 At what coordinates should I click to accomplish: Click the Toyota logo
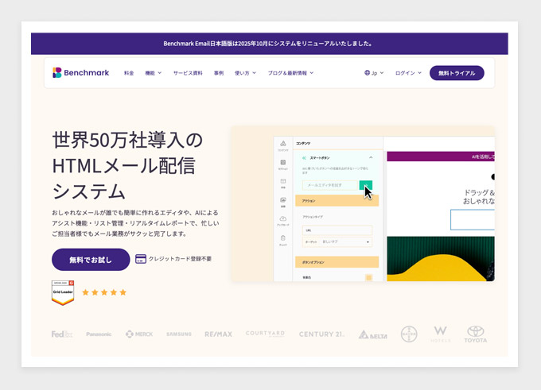(x=476, y=334)
